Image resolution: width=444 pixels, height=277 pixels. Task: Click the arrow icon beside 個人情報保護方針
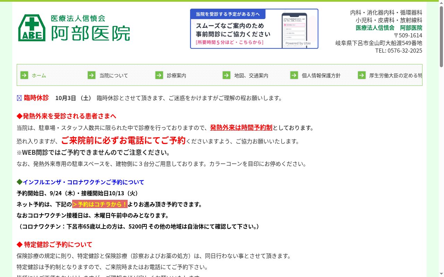(294, 75)
